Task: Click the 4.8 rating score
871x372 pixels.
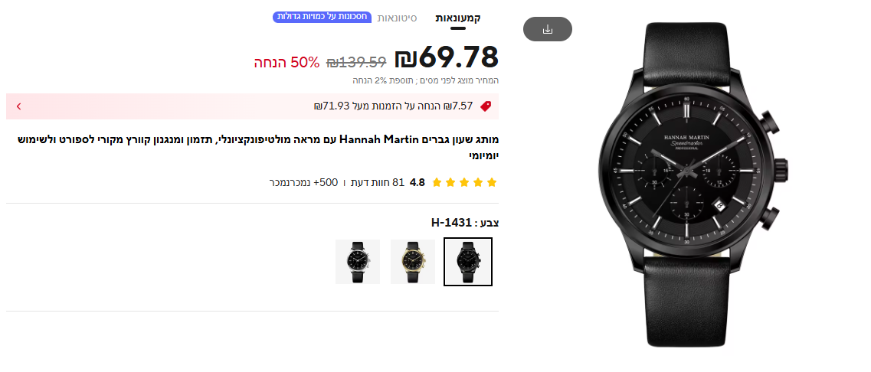Action: [x=417, y=182]
